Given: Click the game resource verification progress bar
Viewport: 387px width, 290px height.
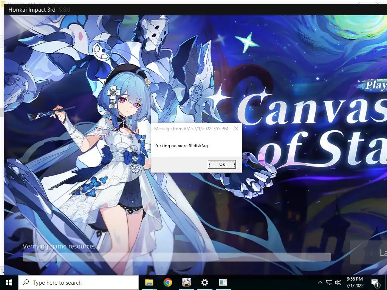Looking at the screenshot, I should pos(177,257).
